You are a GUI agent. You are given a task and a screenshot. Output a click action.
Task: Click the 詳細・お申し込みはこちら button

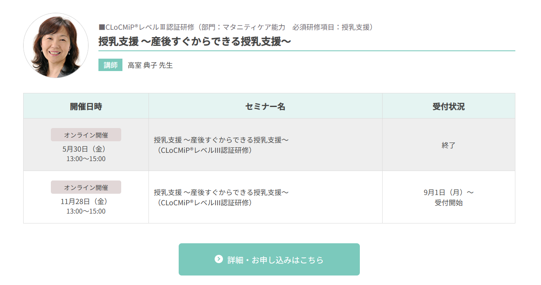(269, 259)
